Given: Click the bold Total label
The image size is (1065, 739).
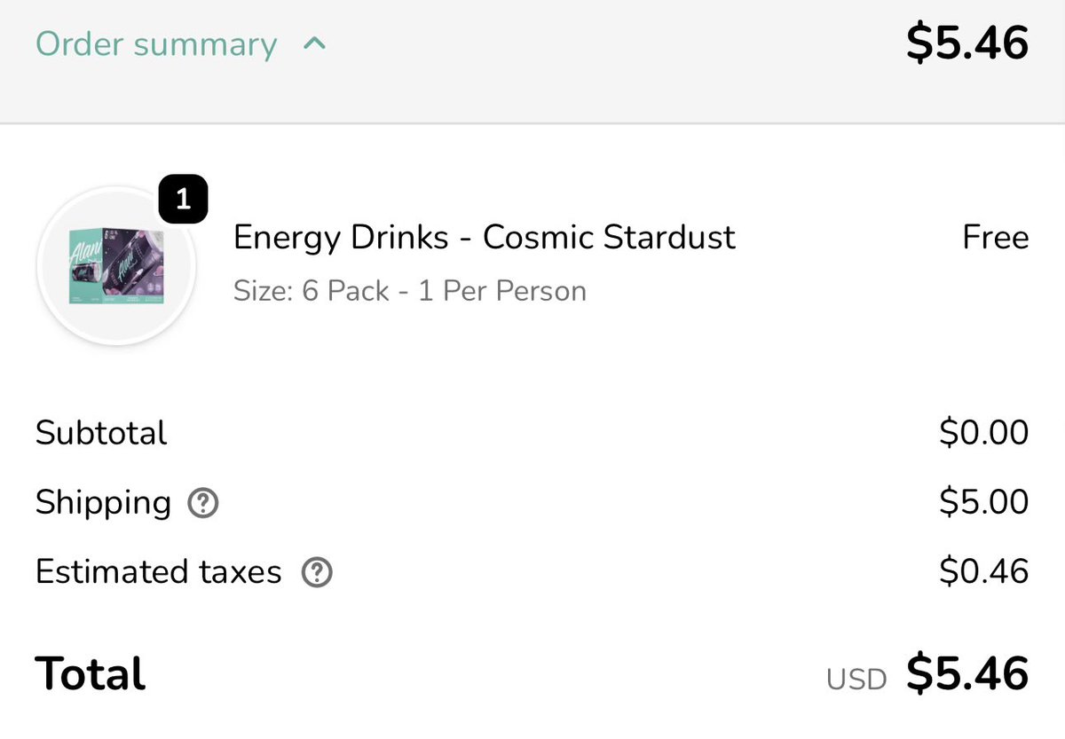Looking at the screenshot, I should tap(91, 674).
